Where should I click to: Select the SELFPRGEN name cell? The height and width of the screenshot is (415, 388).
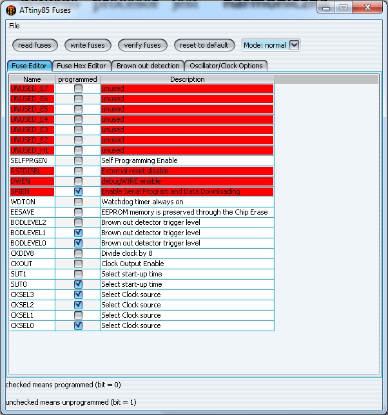click(32, 160)
